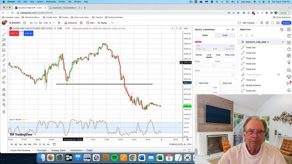
Task: Open the chart settings gear icon
Action: click(267, 23)
